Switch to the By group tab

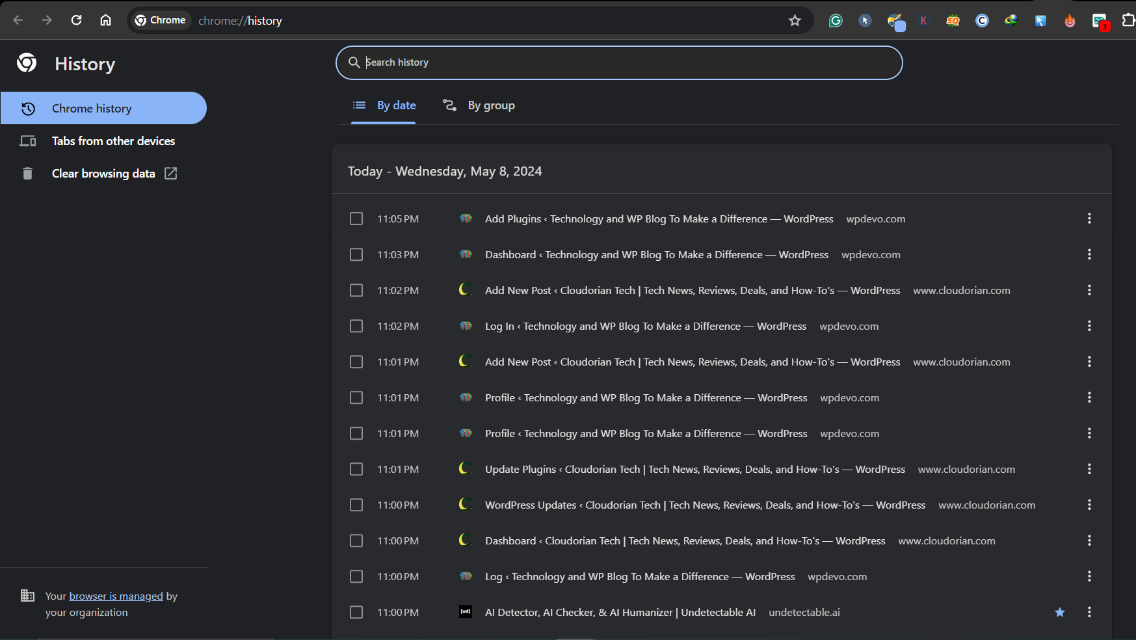(479, 105)
